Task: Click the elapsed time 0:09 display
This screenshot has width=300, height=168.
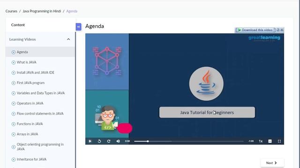Action: 127,141
